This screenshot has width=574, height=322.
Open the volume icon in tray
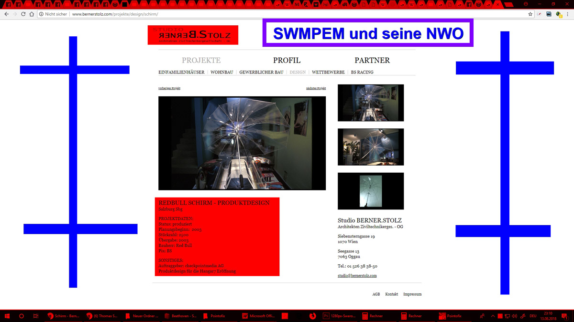point(514,316)
